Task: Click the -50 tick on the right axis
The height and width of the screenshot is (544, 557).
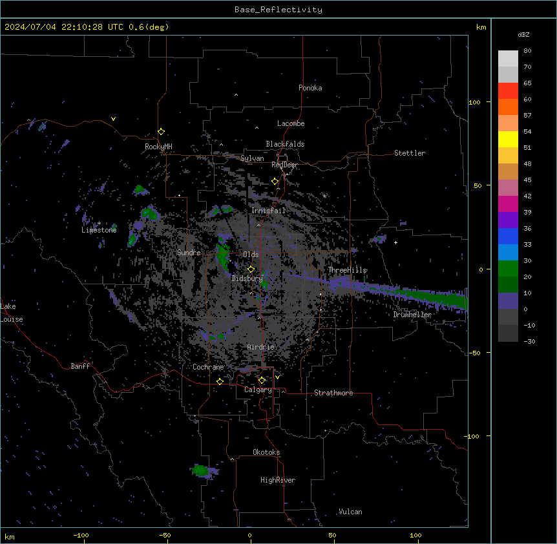Action: (x=474, y=353)
